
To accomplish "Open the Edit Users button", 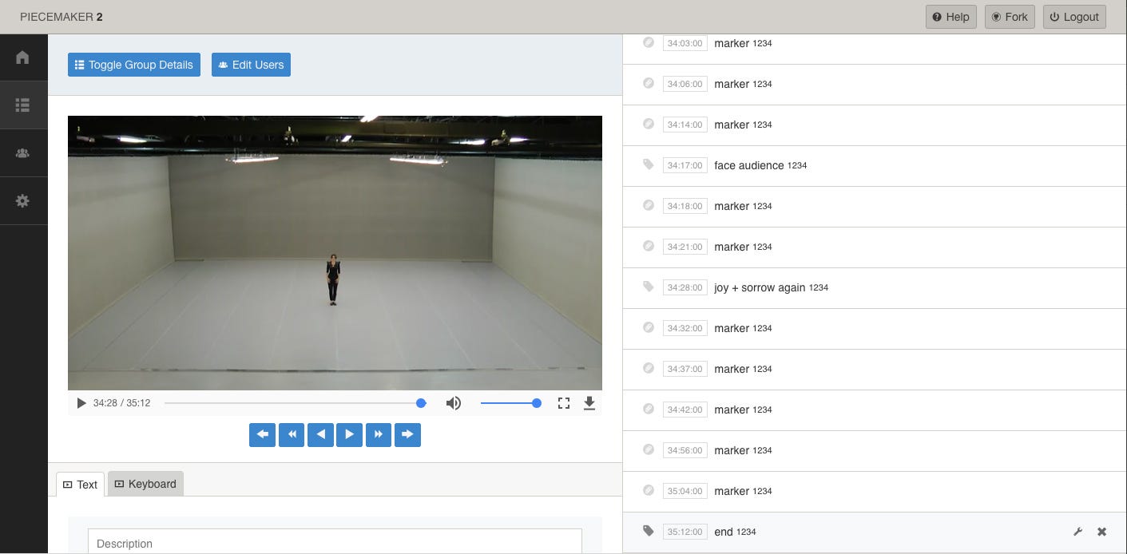I will 251,65.
